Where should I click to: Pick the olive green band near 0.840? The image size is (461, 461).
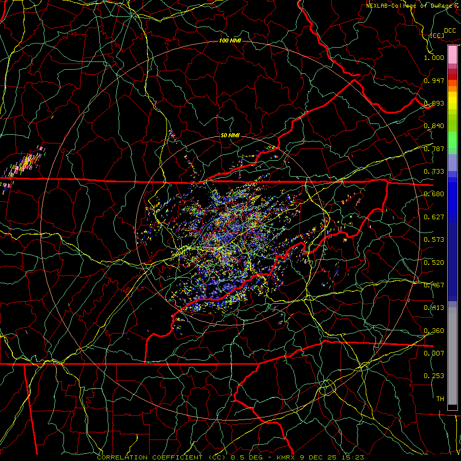[452, 122]
